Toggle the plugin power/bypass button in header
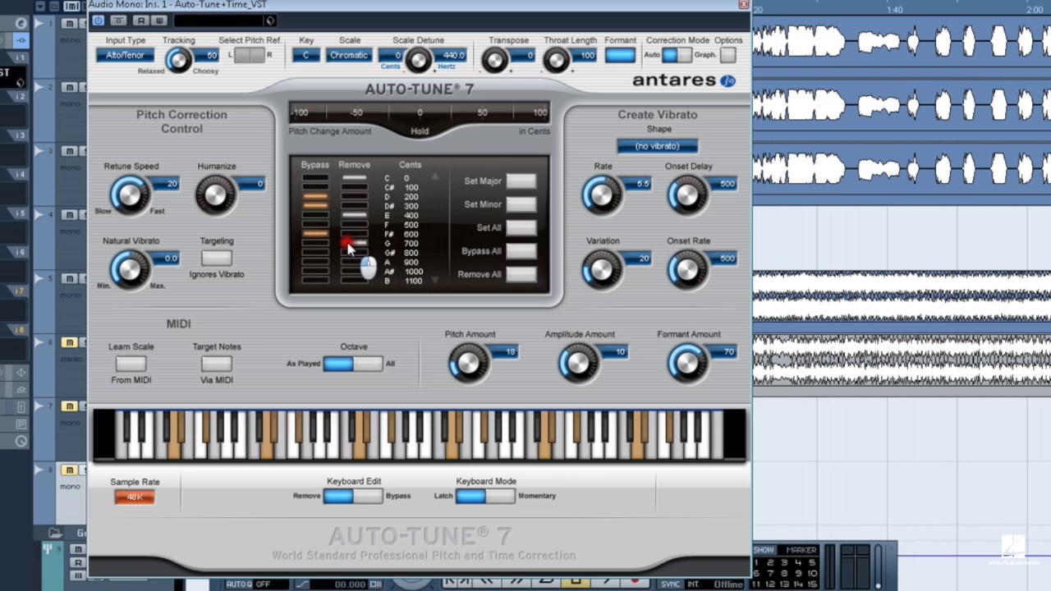Screen dimensions: 1051x591 coord(99,21)
